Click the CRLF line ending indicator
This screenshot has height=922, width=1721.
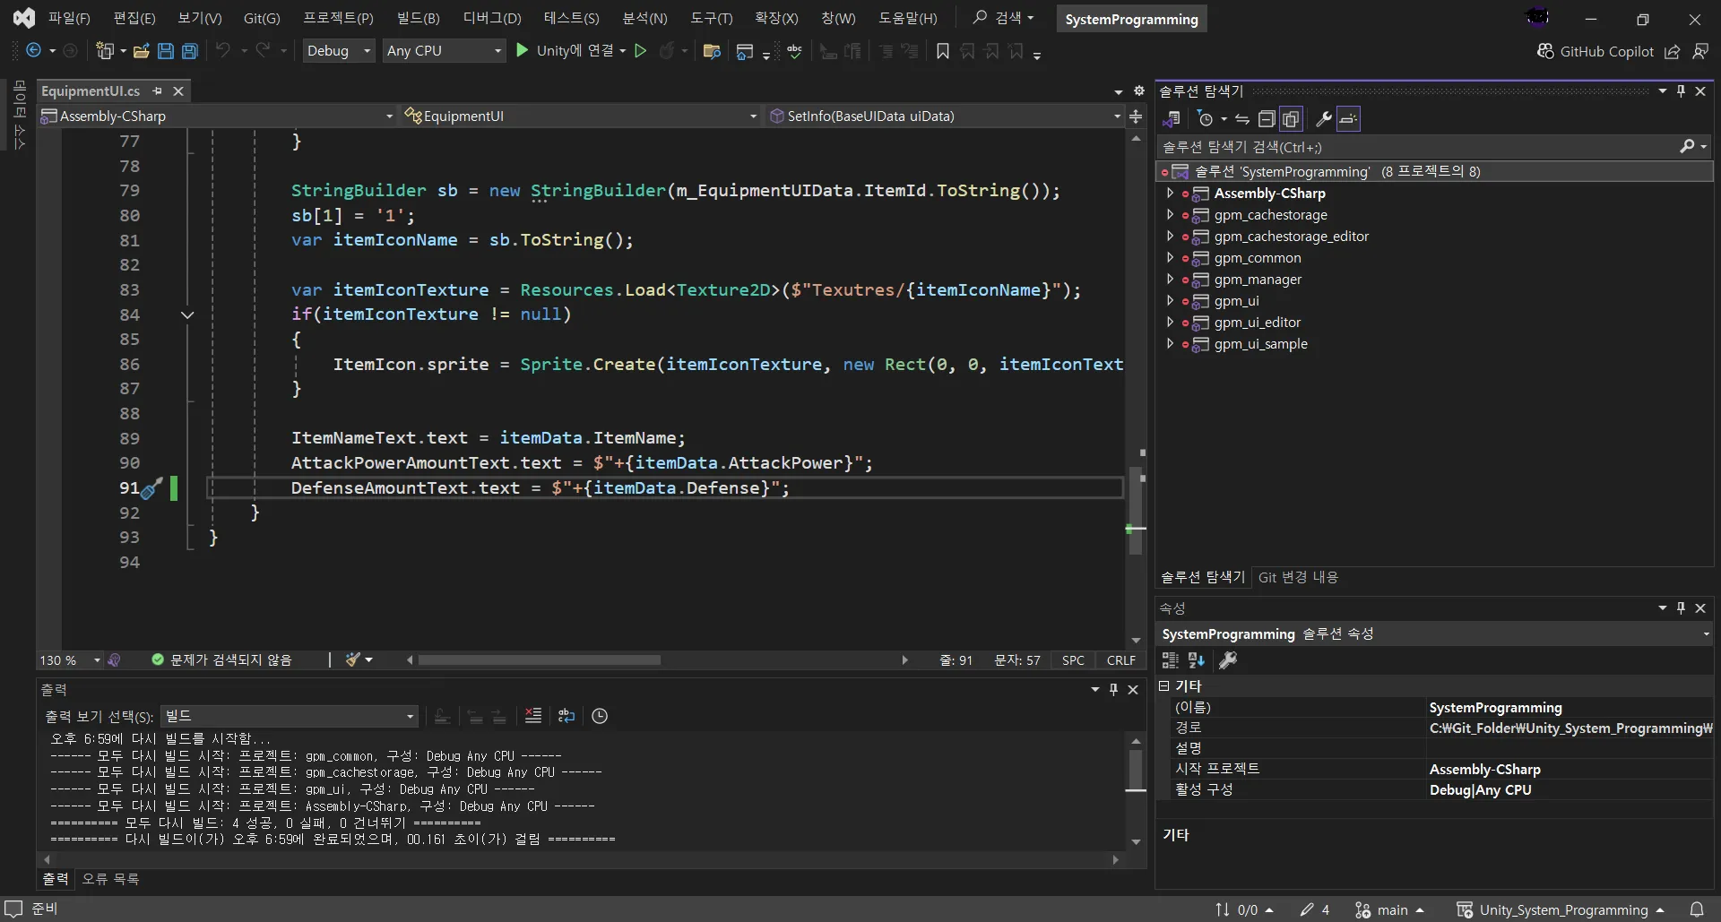(1121, 660)
